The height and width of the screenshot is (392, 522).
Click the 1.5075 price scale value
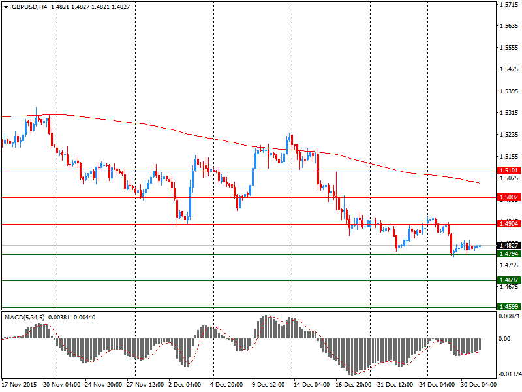click(509, 178)
